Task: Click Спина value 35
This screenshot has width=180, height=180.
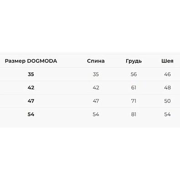Action: [x=96, y=74]
